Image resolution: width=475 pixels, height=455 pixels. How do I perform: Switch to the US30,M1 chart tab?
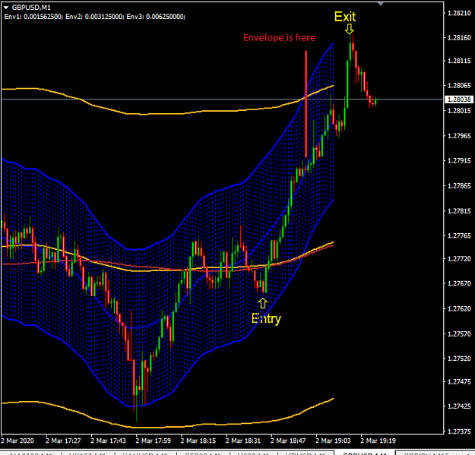(x=253, y=453)
